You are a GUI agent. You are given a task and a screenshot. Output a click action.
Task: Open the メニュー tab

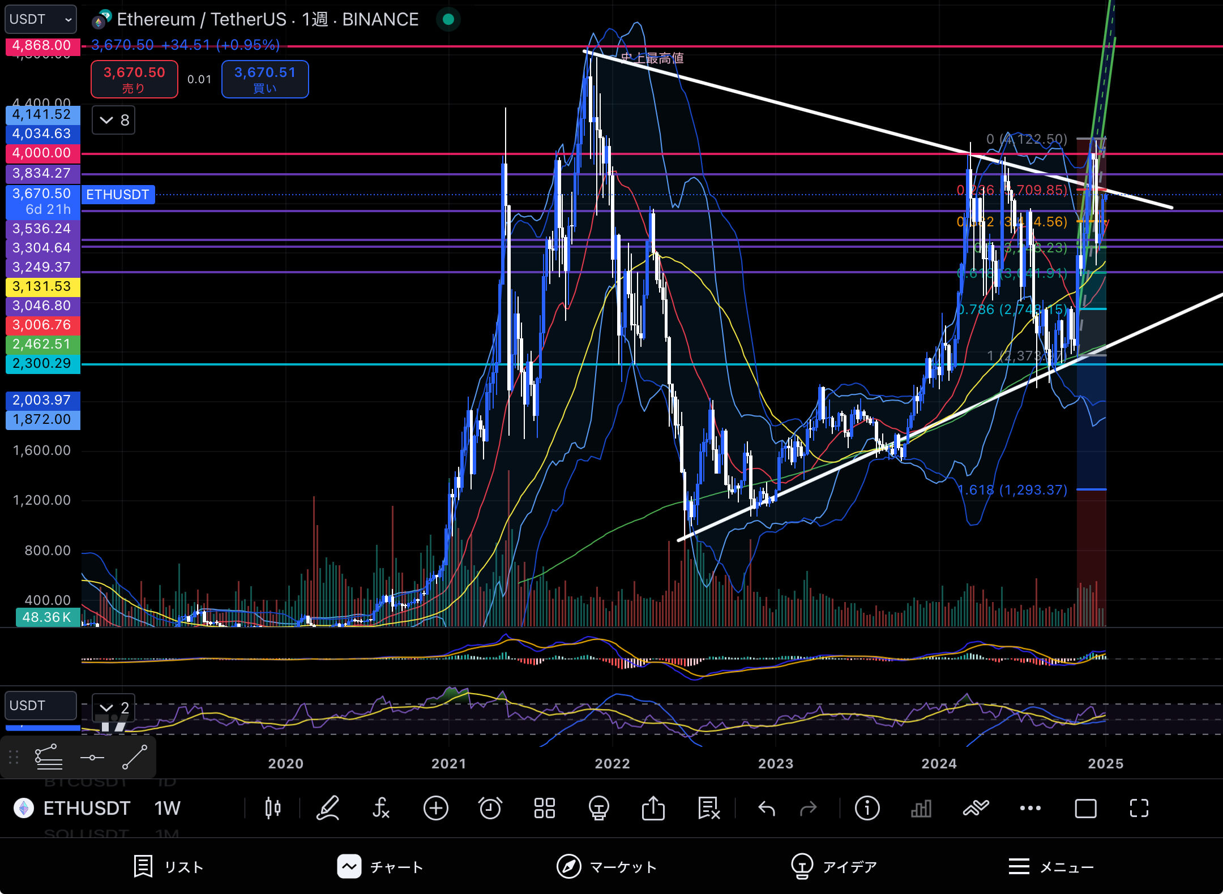[1051, 866]
